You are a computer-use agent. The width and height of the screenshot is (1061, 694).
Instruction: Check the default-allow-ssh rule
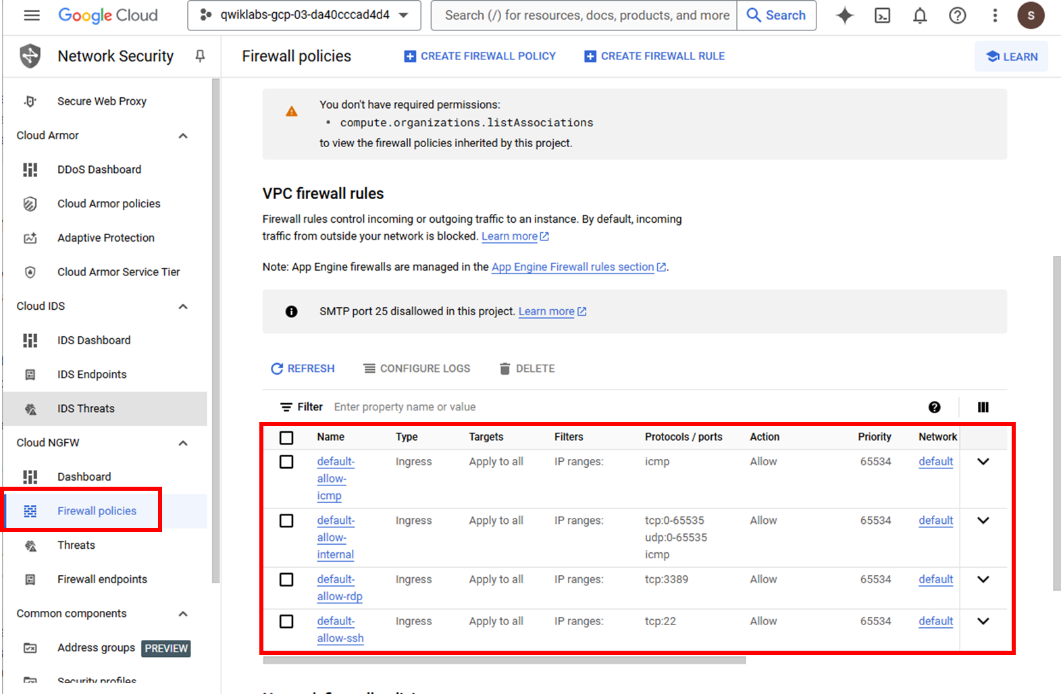click(286, 621)
